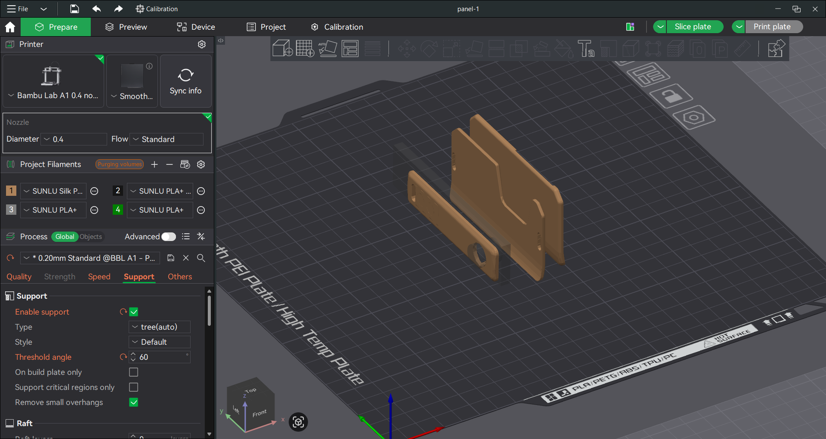The width and height of the screenshot is (826, 439).
Task: Click the plus icon to add filament
Action: click(x=154, y=164)
